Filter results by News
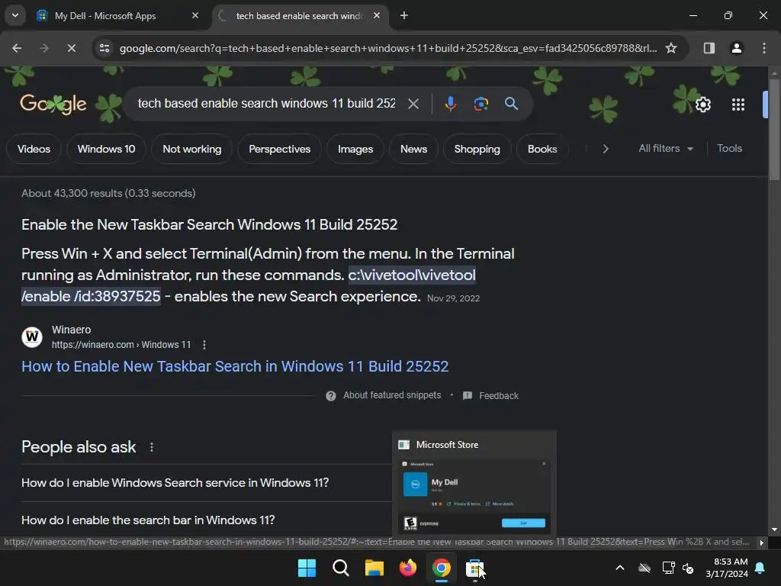The height and width of the screenshot is (586, 781). click(x=413, y=149)
